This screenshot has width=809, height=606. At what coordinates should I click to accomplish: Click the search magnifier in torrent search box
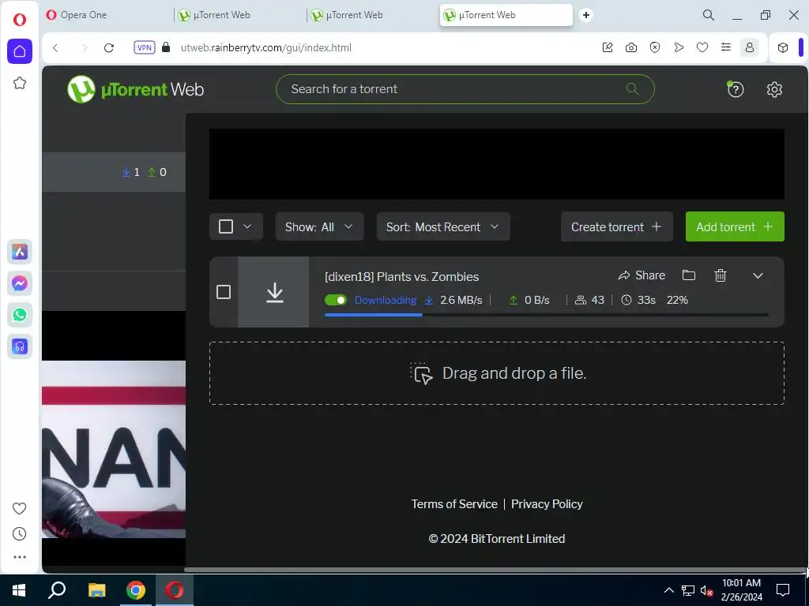tap(632, 88)
